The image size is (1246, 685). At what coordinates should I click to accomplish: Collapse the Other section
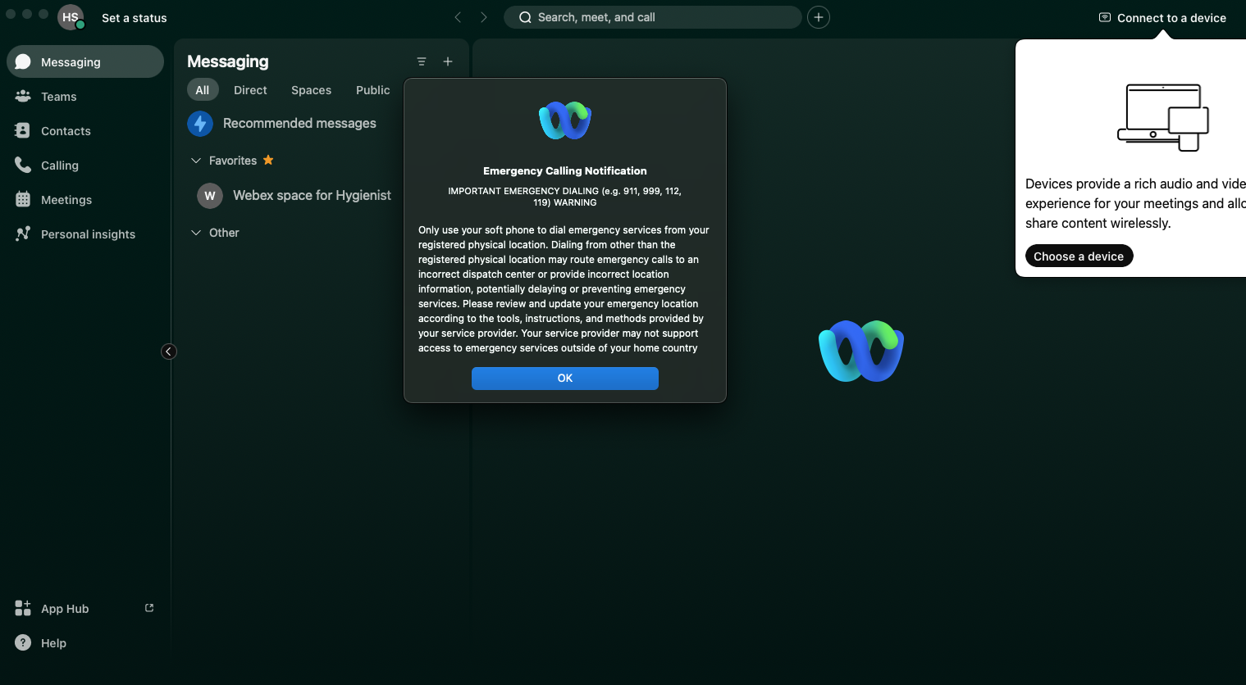(196, 233)
